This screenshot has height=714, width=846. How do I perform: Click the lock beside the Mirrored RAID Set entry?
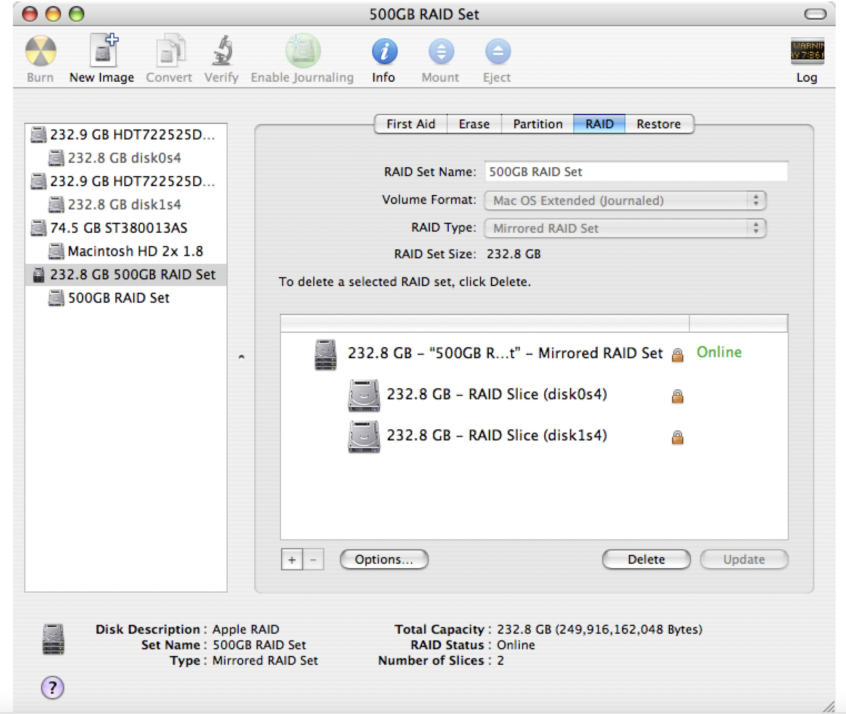(677, 355)
